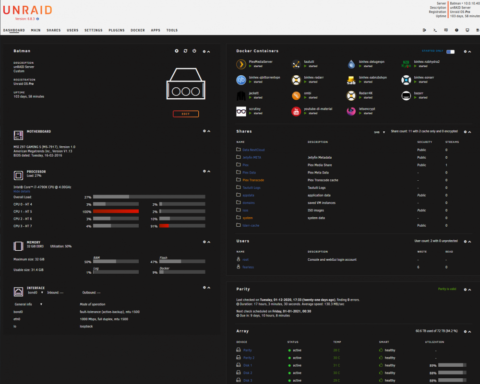This screenshot has width=480, height=384.
Task: Collapse the Batman panel with the chevron
Action: (209, 52)
